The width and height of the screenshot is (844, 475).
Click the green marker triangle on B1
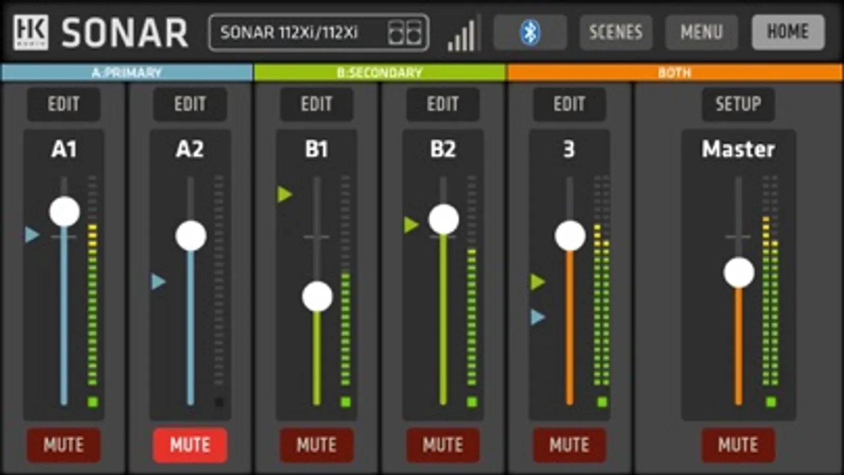point(285,194)
